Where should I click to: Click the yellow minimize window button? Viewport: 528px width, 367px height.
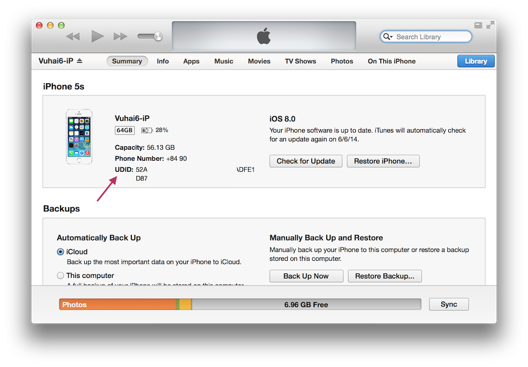[50, 25]
